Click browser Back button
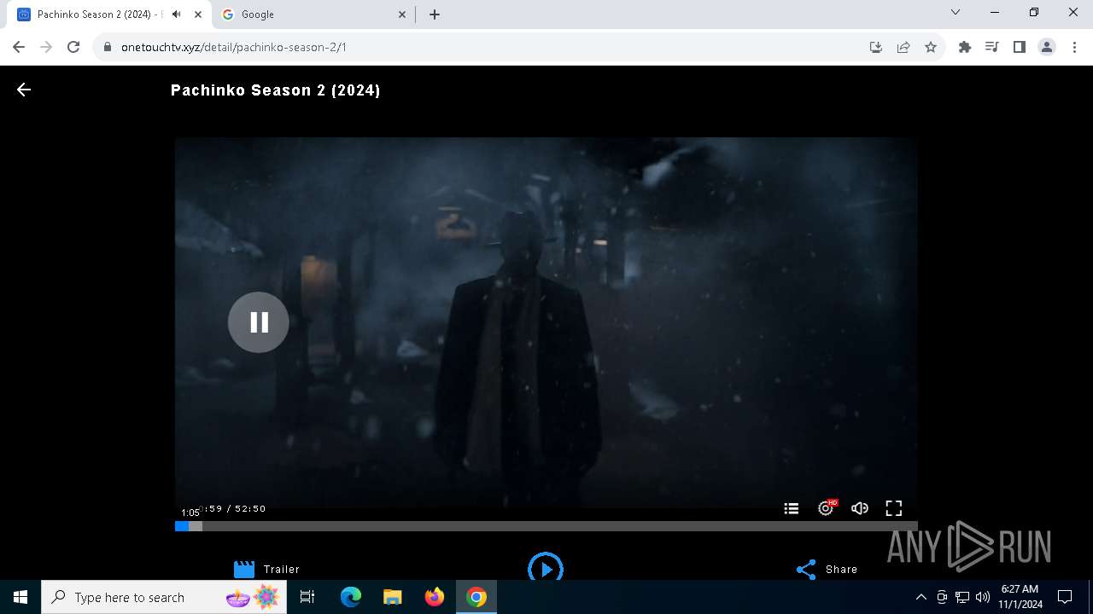This screenshot has width=1093, height=614. (x=19, y=47)
